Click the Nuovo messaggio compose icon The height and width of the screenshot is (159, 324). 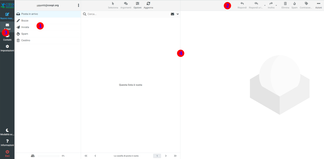tap(7, 14)
